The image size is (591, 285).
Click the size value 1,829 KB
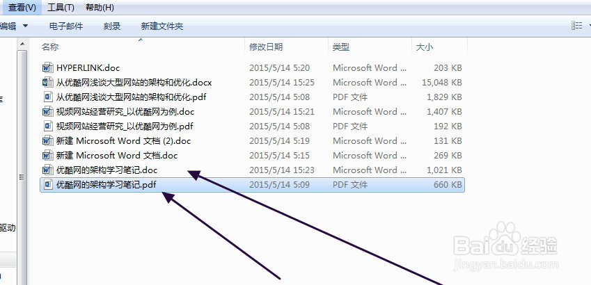(444, 97)
